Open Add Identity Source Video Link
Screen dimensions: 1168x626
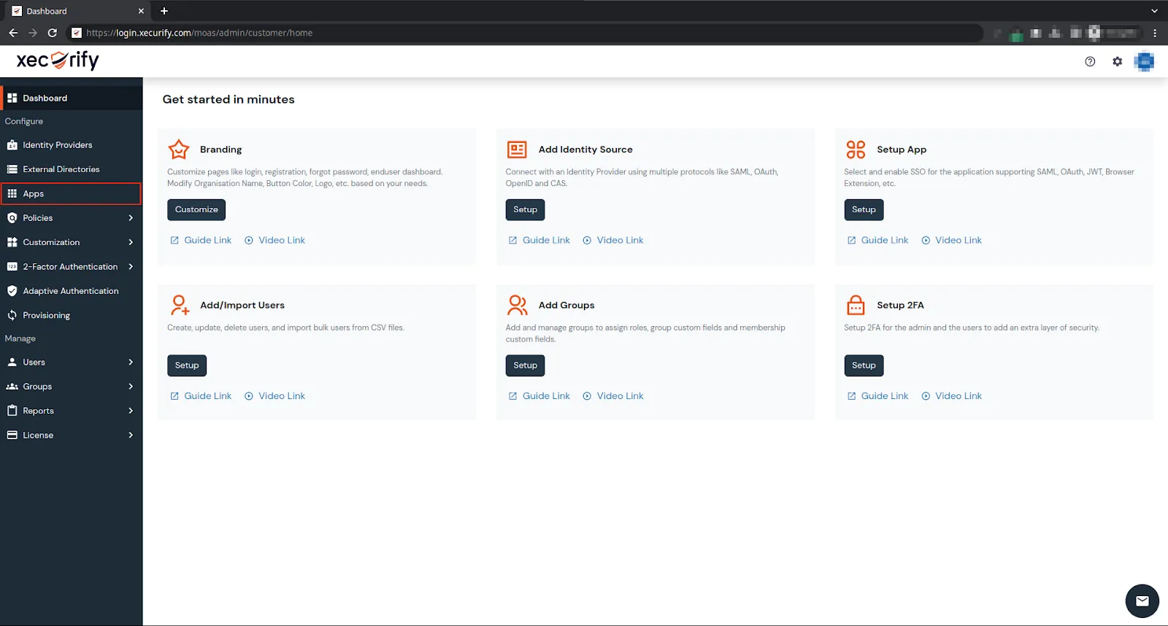pyautogui.click(x=613, y=240)
